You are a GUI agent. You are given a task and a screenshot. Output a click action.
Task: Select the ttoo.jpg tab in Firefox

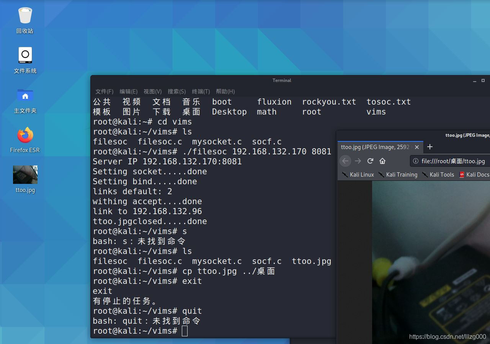[375, 147]
